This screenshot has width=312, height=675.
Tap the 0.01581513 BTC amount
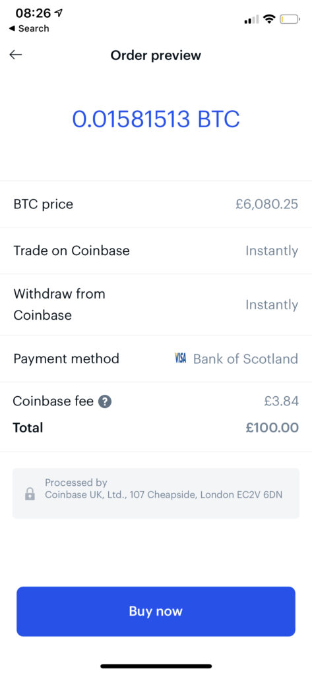point(156,119)
